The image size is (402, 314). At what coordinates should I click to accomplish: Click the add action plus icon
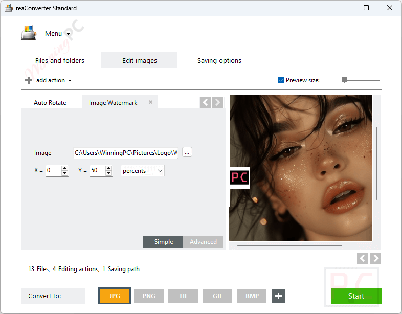[29, 80]
